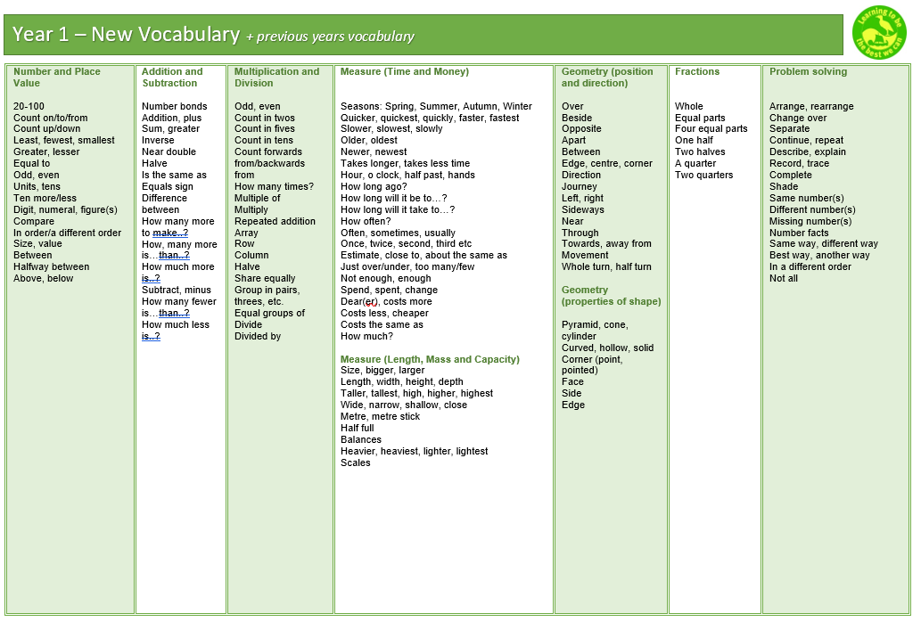Click the "Number bonds" entry
This screenshot has height=622, width=921.
174,106
